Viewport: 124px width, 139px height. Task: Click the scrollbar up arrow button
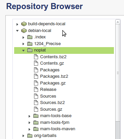118,22
